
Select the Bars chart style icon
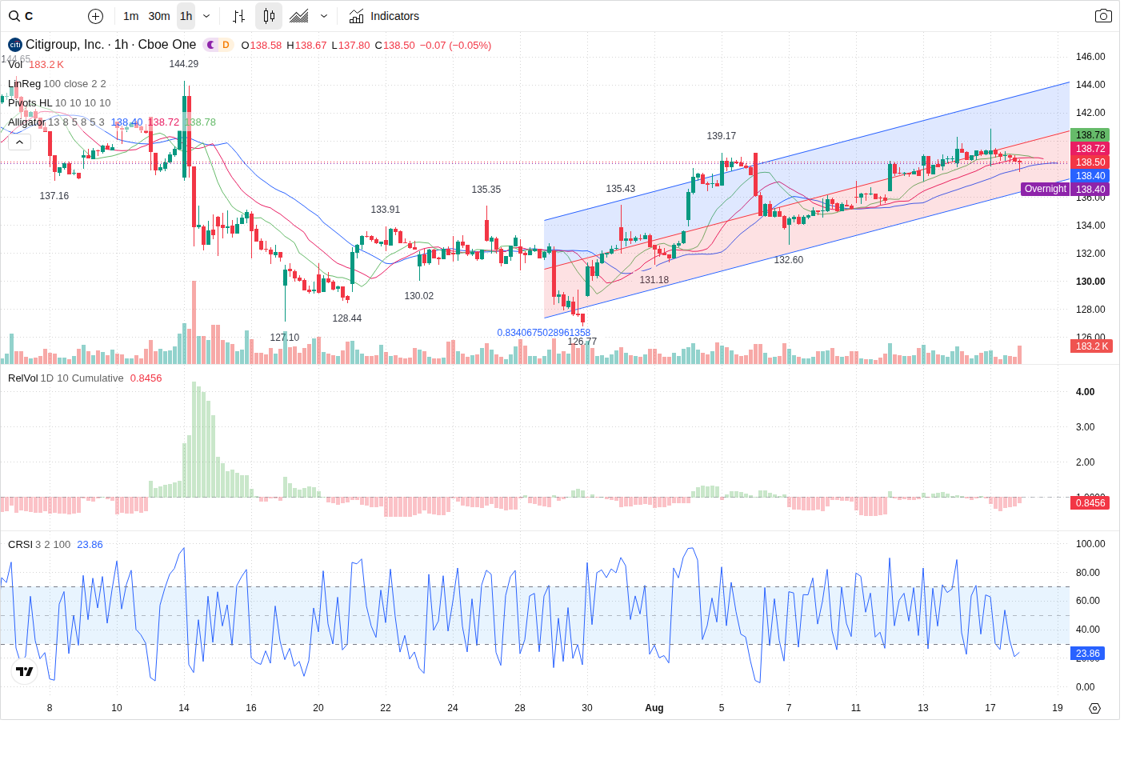click(x=238, y=16)
